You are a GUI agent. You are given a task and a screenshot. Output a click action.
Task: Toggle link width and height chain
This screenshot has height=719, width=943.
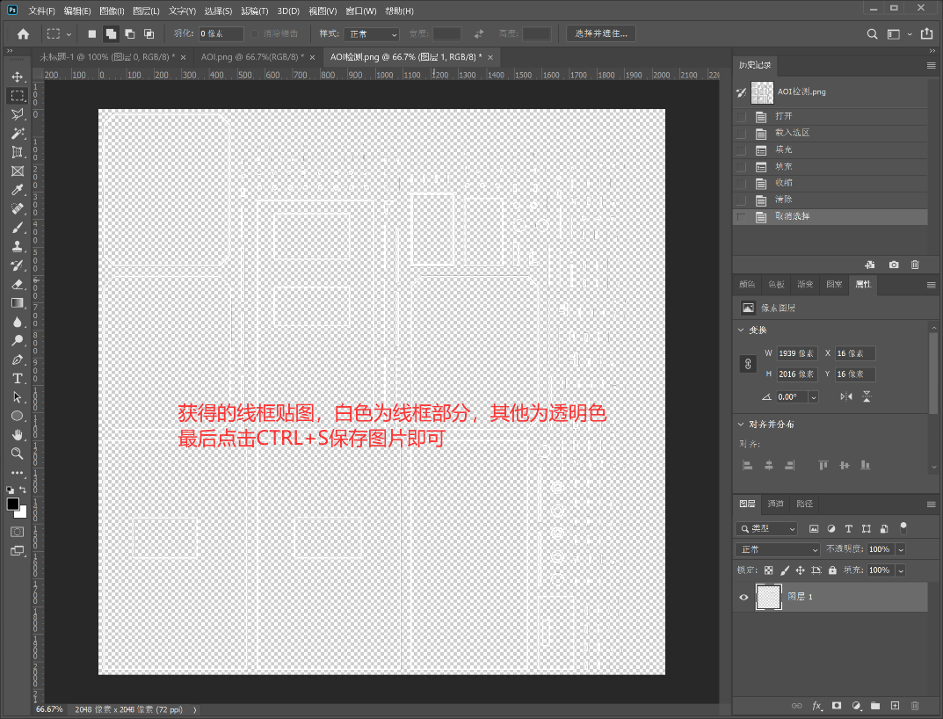pos(748,364)
